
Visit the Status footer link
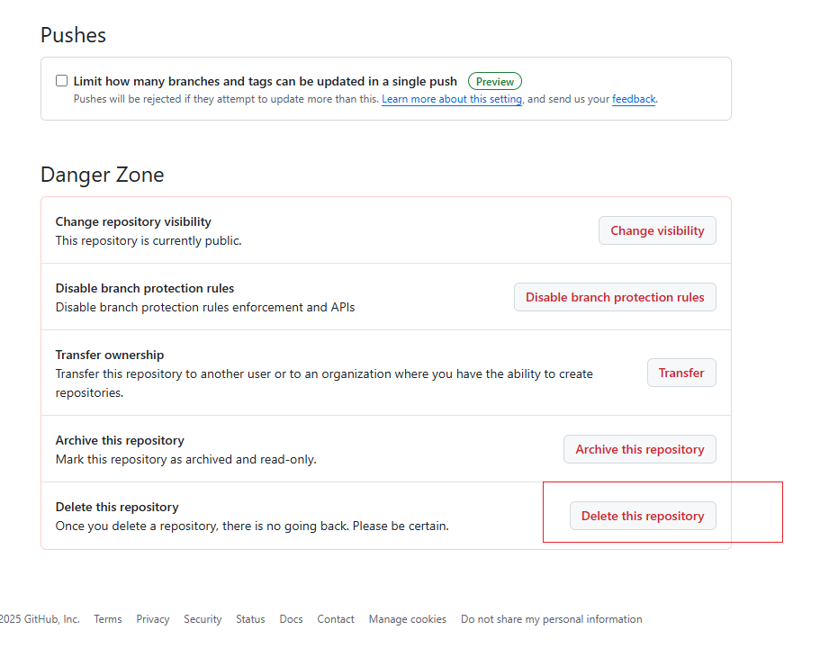(x=250, y=619)
